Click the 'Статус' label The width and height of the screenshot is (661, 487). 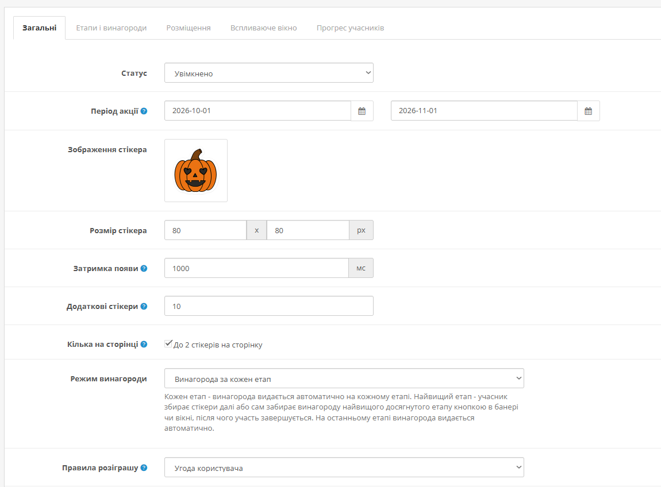pyautogui.click(x=134, y=73)
